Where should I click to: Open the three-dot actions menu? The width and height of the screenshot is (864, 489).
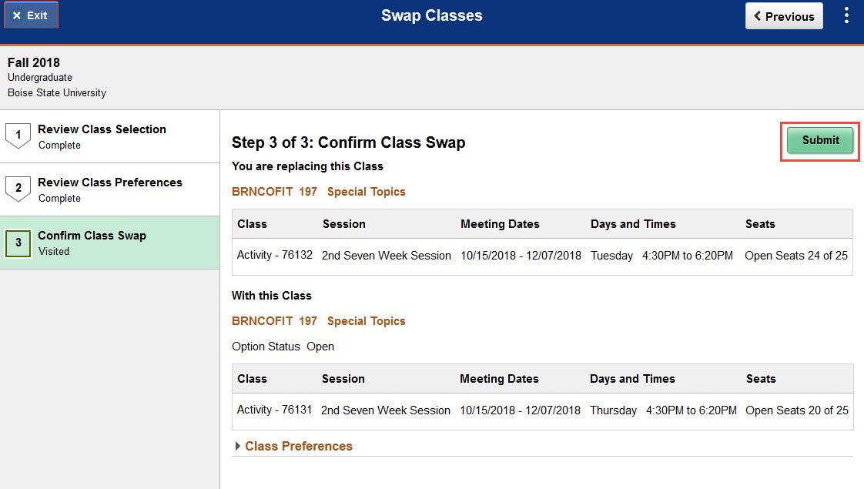tap(846, 15)
